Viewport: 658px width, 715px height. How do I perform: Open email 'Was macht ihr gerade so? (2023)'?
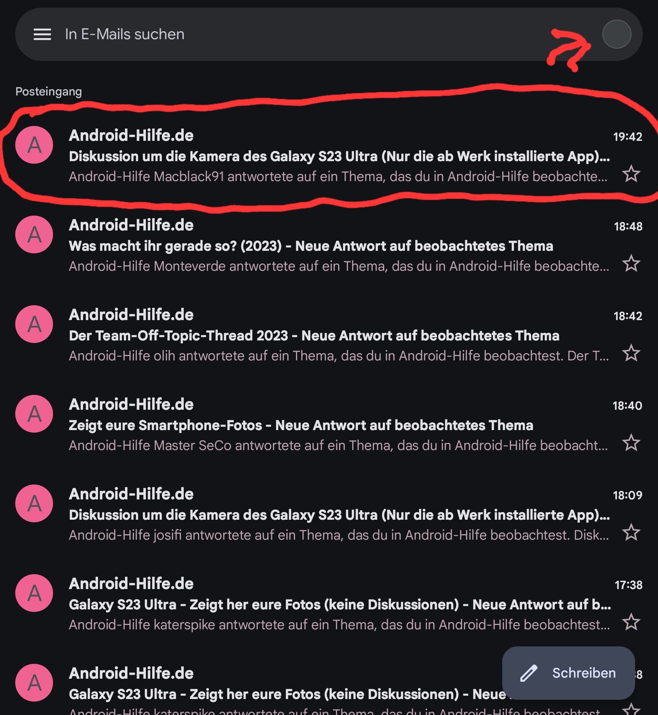329,245
